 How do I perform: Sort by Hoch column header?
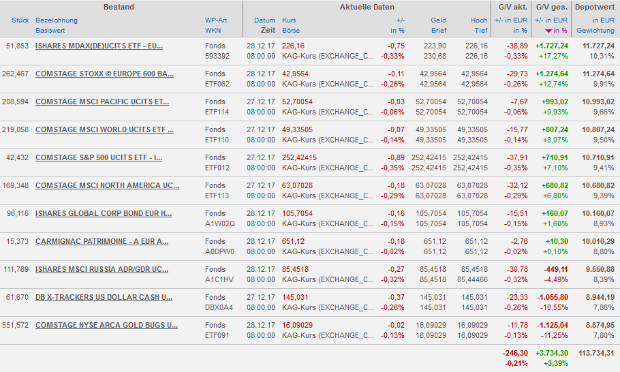click(479, 20)
